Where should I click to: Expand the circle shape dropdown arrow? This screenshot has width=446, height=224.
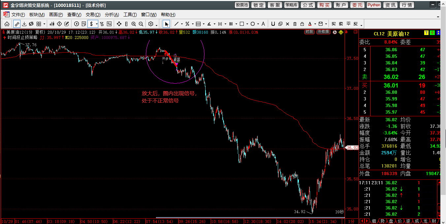point(258,24)
